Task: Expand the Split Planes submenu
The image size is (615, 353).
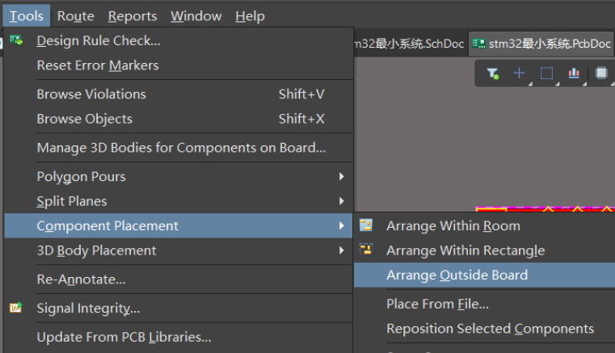Action: click(179, 201)
